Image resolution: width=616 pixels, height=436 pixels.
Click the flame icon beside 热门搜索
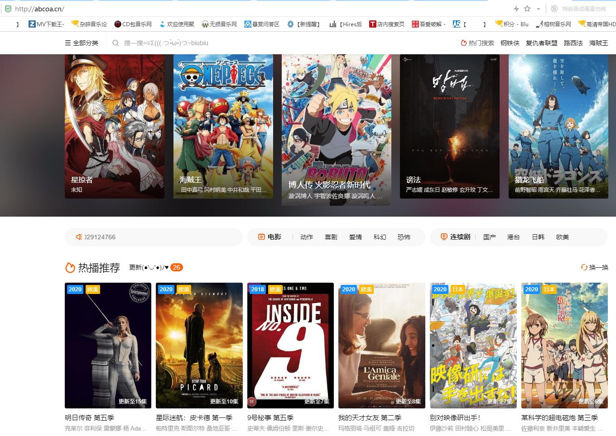(x=463, y=43)
